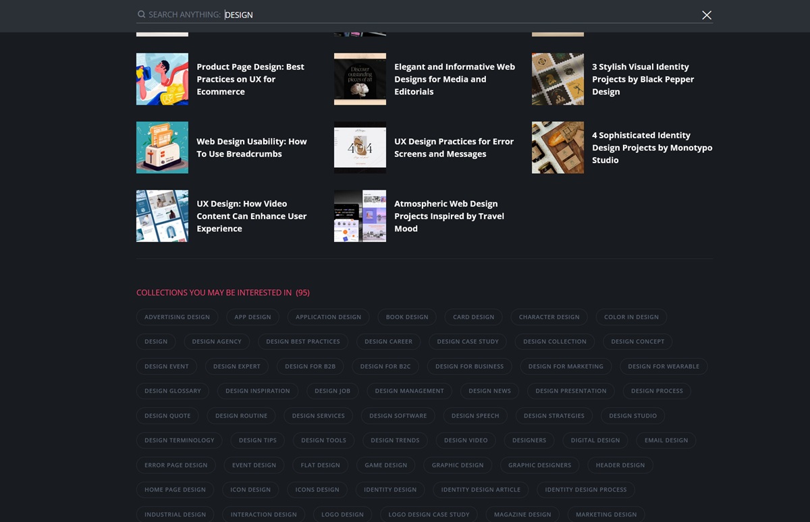Select the Advertising Design collection tag
810x522 pixels.
(x=177, y=317)
